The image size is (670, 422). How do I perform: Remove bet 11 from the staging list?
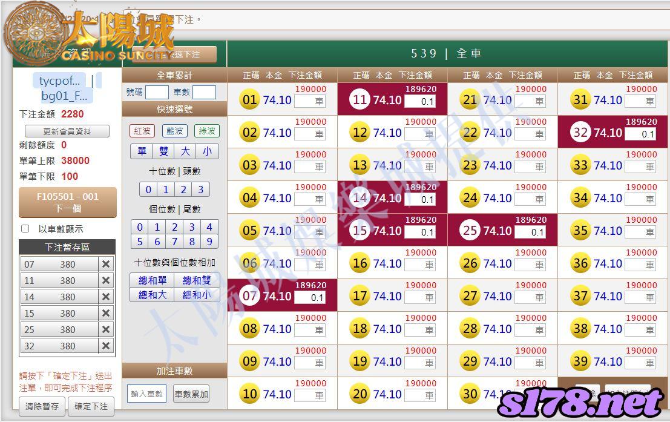point(106,280)
